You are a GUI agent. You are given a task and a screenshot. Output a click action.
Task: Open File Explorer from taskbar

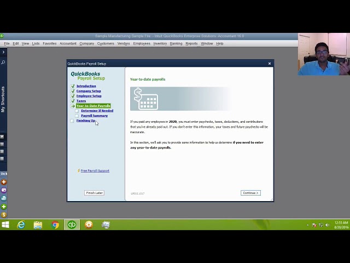tap(38, 225)
